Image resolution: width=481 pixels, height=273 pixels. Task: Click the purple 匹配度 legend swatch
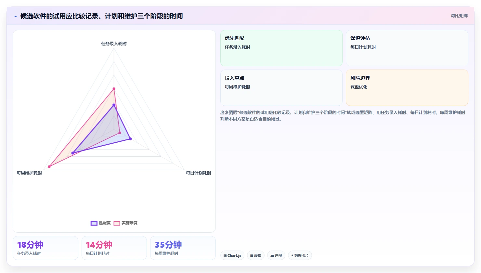pyautogui.click(x=94, y=223)
